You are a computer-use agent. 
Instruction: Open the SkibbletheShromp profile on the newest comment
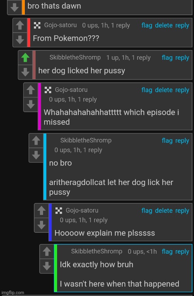pyautogui.click(x=97, y=251)
